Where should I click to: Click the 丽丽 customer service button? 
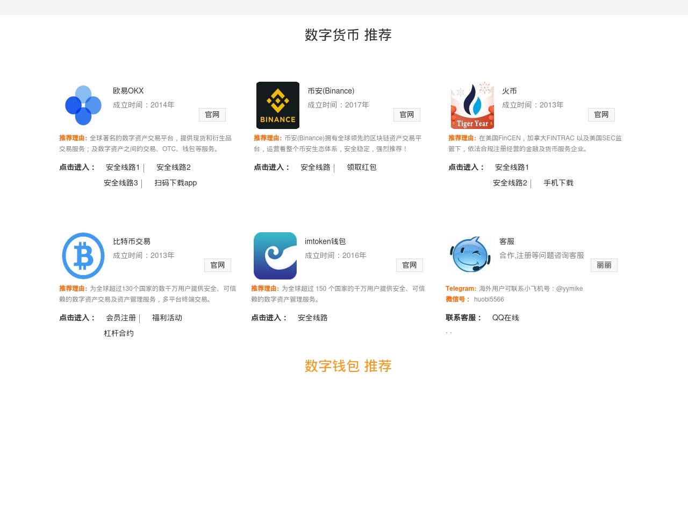604,265
